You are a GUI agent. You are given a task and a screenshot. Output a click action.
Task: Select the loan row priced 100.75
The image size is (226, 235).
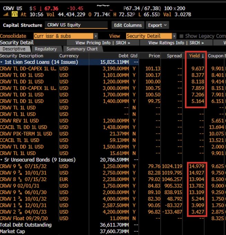113,88
